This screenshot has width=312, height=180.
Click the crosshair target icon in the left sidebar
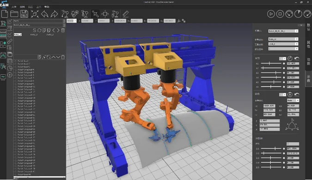[x=10, y=75]
